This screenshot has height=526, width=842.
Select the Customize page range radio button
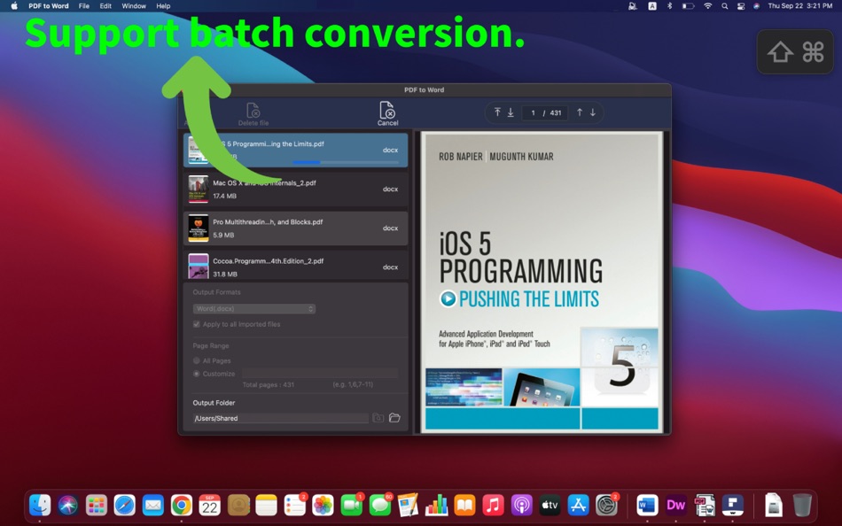[197, 374]
